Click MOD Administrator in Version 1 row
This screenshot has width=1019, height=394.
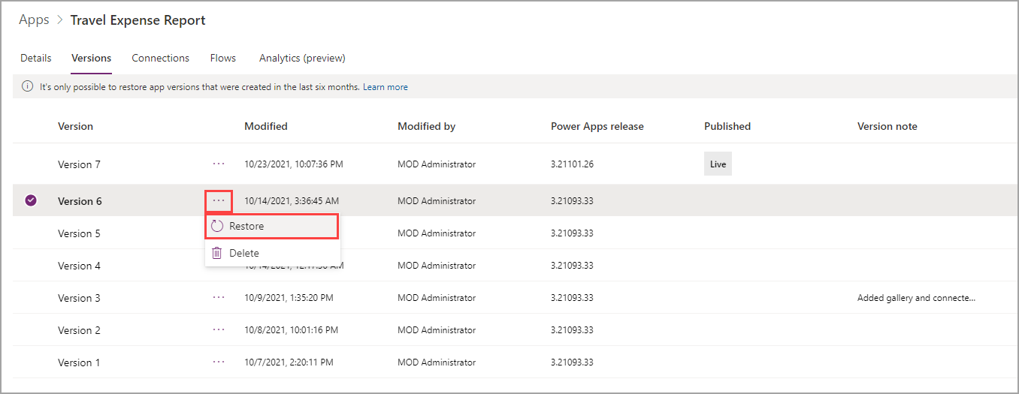click(437, 362)
